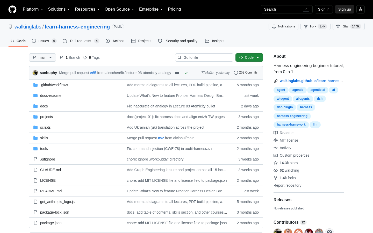Open the GitHub homepage logo
Viewport: 373px width, 233px height.
click(12, 9)
